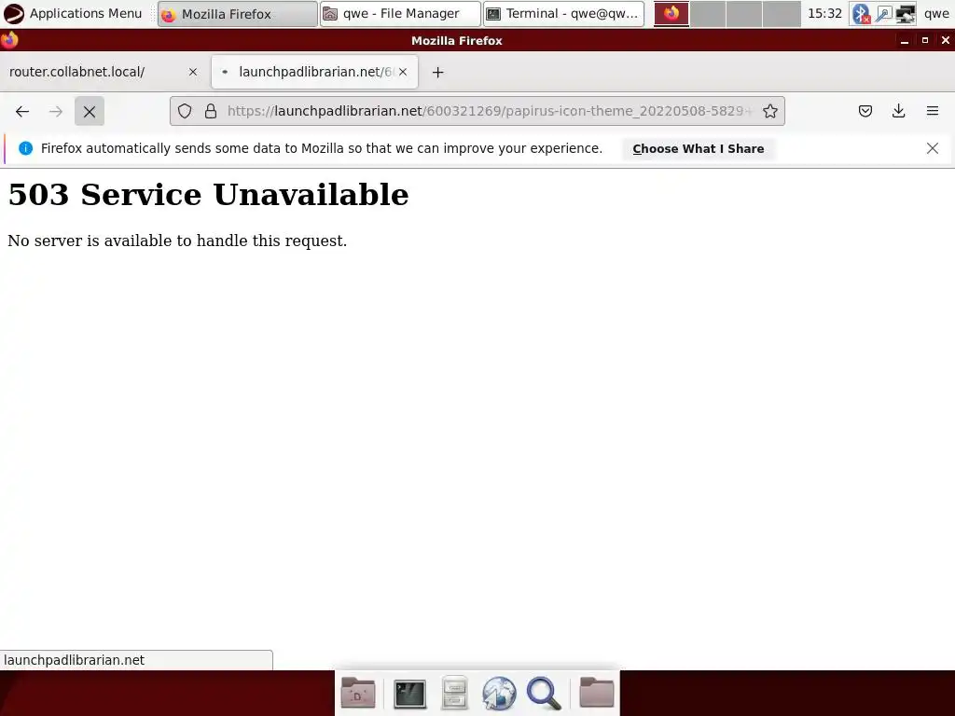The width and height of the screenshot is (955, 716).
Task: Switch to second workspace in switcher
Action: (x=708, y=13)
